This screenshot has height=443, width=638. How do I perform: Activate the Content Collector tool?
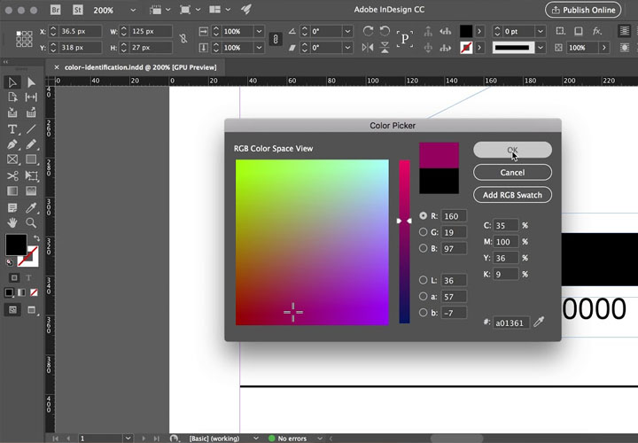pos(12,113)
